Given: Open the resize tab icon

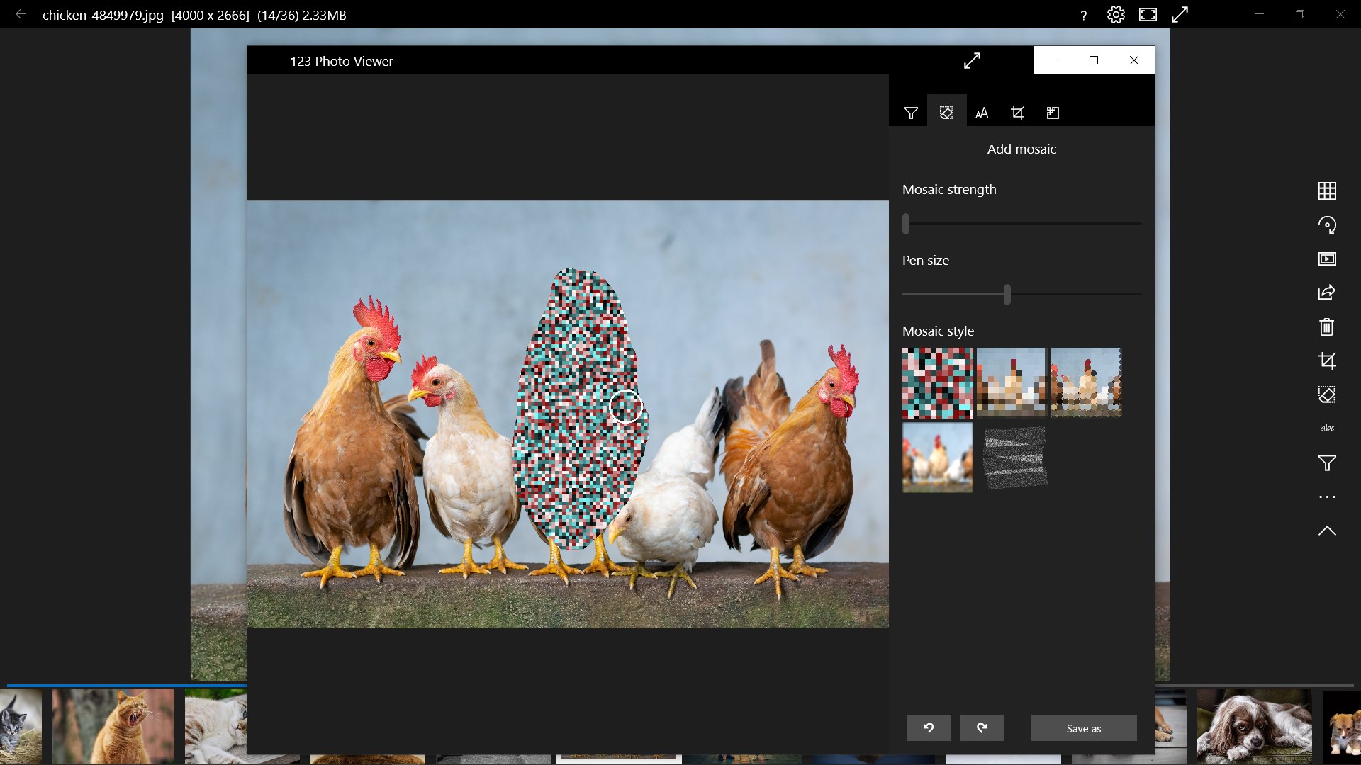Looking at the screenshot, I should click(1053, 113).
